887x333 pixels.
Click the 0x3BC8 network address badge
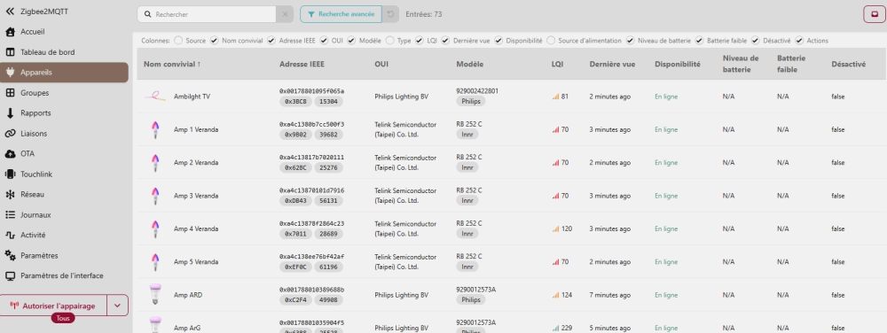coord(296,102)
